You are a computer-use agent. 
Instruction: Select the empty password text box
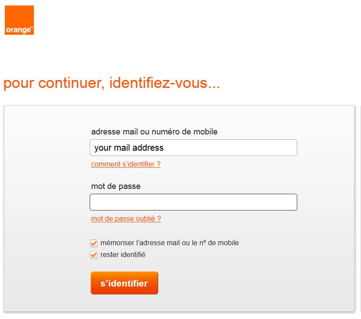tap(193, 202)
